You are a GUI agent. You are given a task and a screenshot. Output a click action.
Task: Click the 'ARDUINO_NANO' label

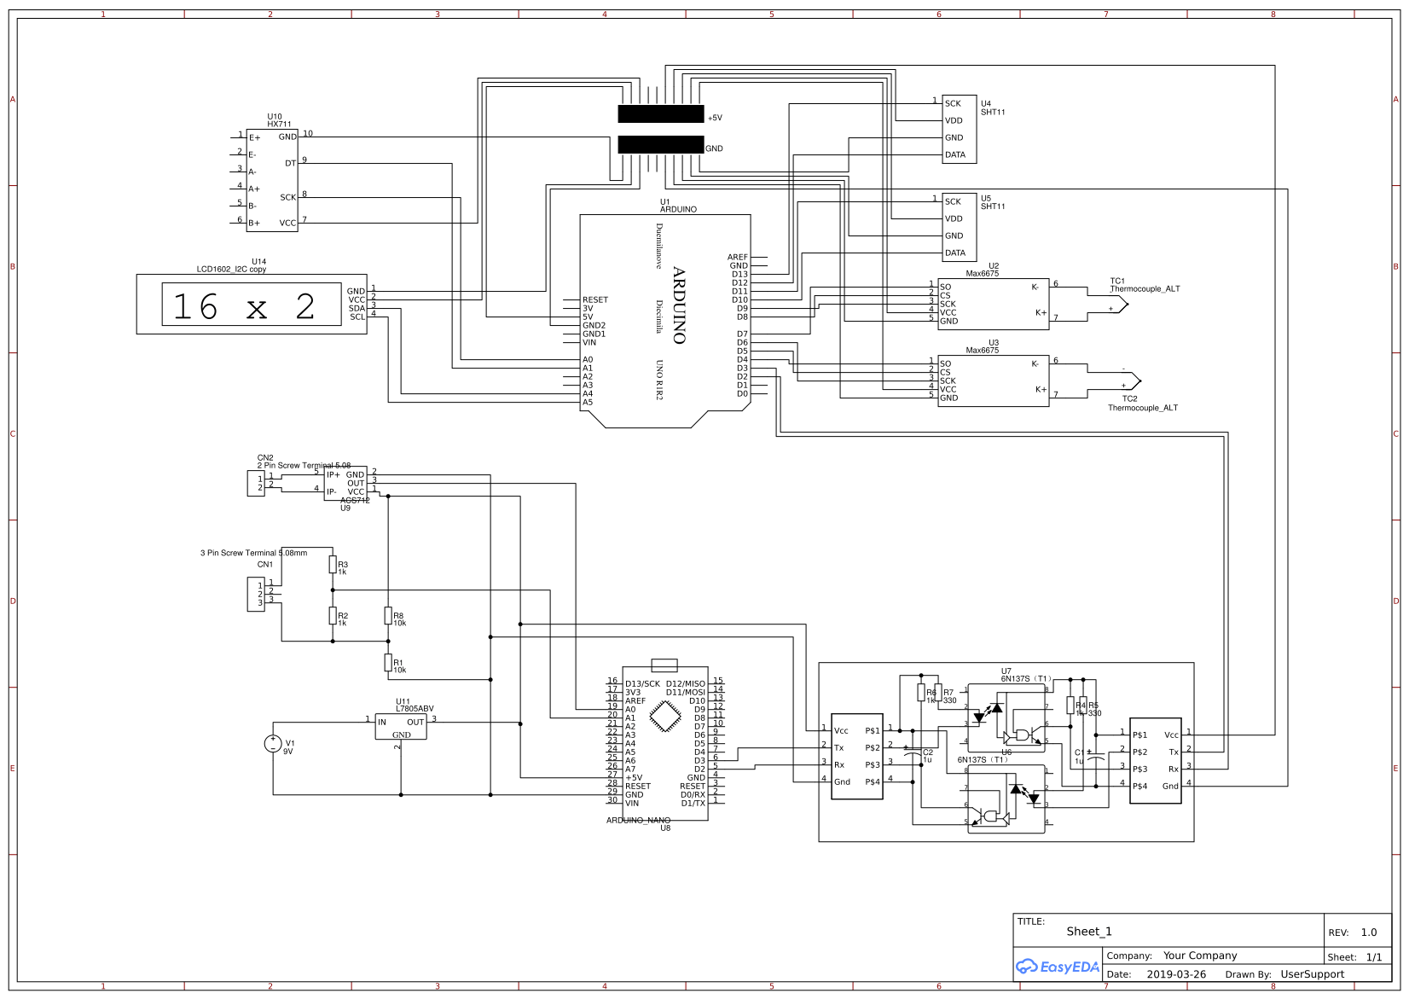pos(638,821)
